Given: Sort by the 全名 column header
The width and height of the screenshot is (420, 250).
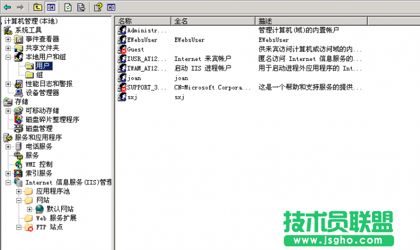Looking at the screenshot, I should 213,21.
